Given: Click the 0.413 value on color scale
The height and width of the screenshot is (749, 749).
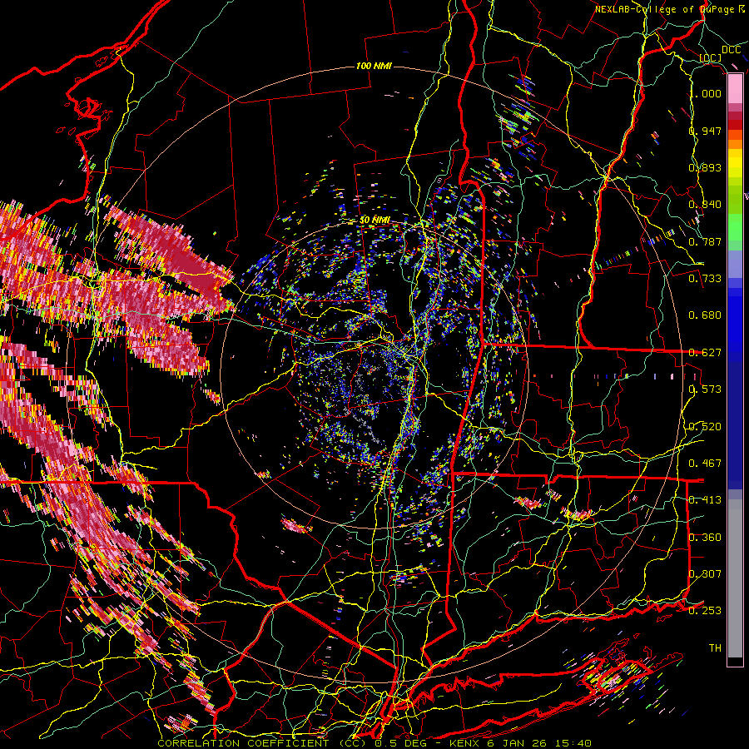Looking at the screenshot, I should click(705, 500).
